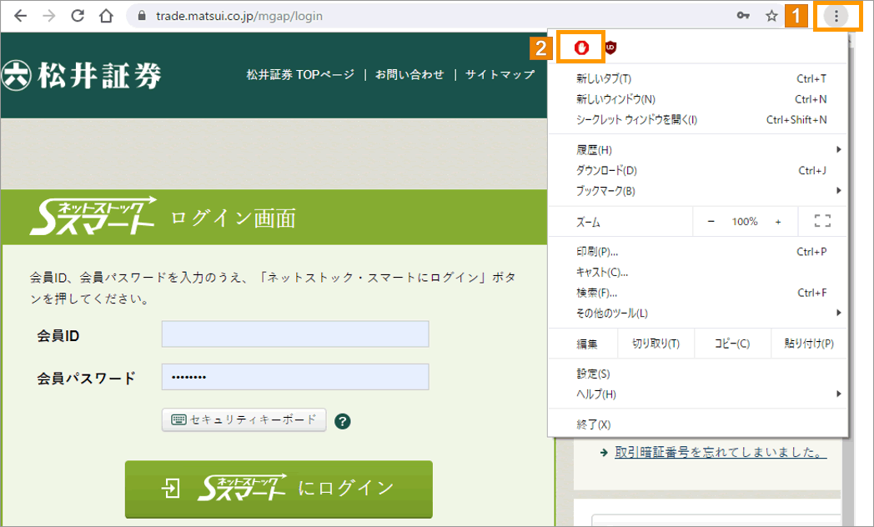
Task: Click the Matsui Securities logo
Action: pos(82,76)
